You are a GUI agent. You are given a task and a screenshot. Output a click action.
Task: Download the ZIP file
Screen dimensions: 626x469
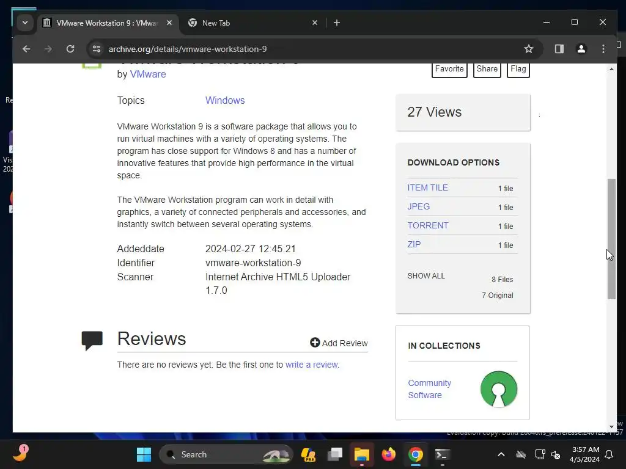click(x=414, y=244)
